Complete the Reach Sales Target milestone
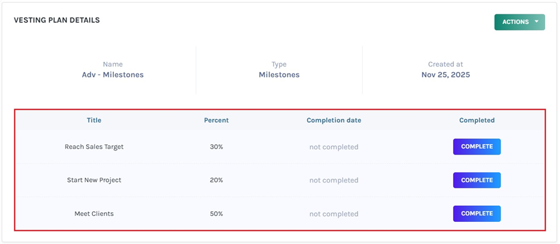Screen dimensions: 560x244 tap(477, 147)
